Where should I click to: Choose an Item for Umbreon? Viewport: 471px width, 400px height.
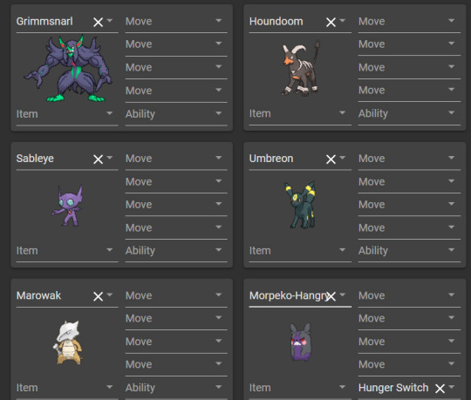coord(300,251)
